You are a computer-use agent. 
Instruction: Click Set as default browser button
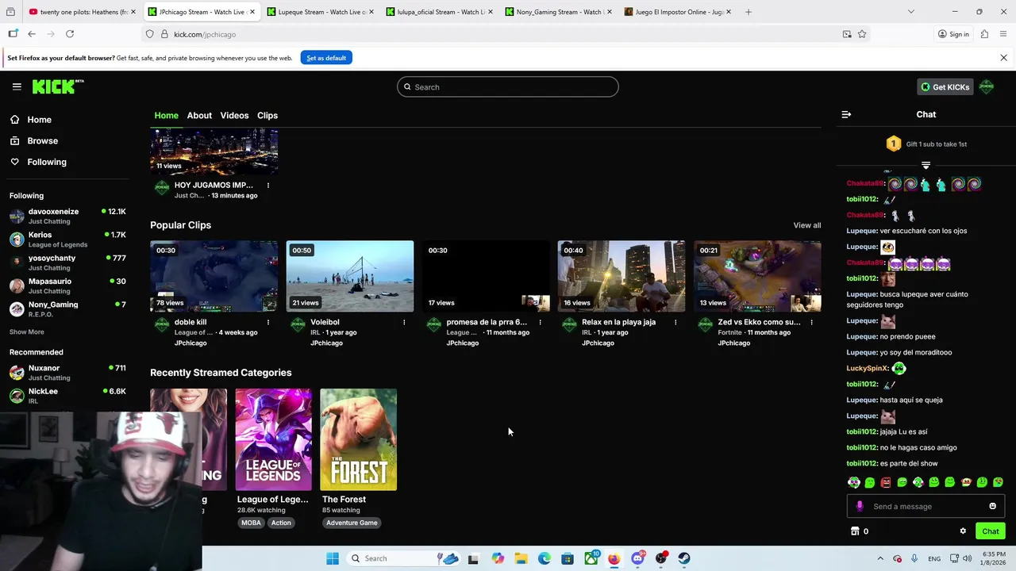point(326,58)
